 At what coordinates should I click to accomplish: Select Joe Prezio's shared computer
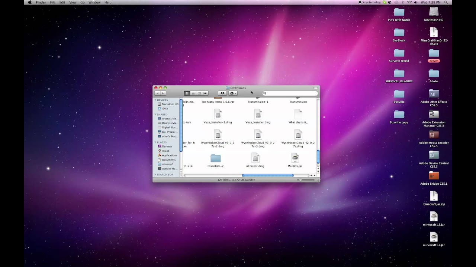tap(168, 132)
